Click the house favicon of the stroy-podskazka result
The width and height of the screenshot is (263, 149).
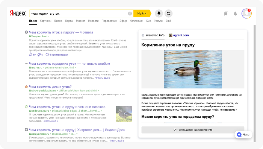26,87
